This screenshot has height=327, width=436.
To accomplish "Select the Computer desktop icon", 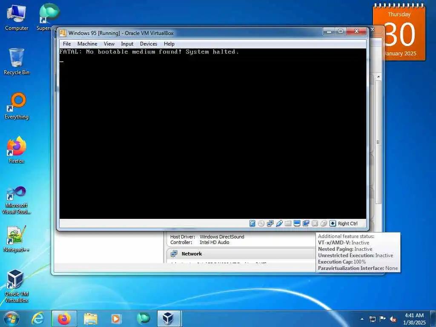I will 17,17.
